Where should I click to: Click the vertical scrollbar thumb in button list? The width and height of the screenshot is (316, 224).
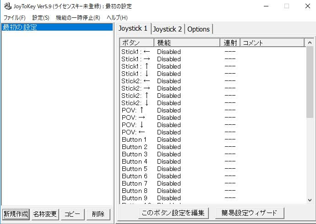(x=310, y=82)
